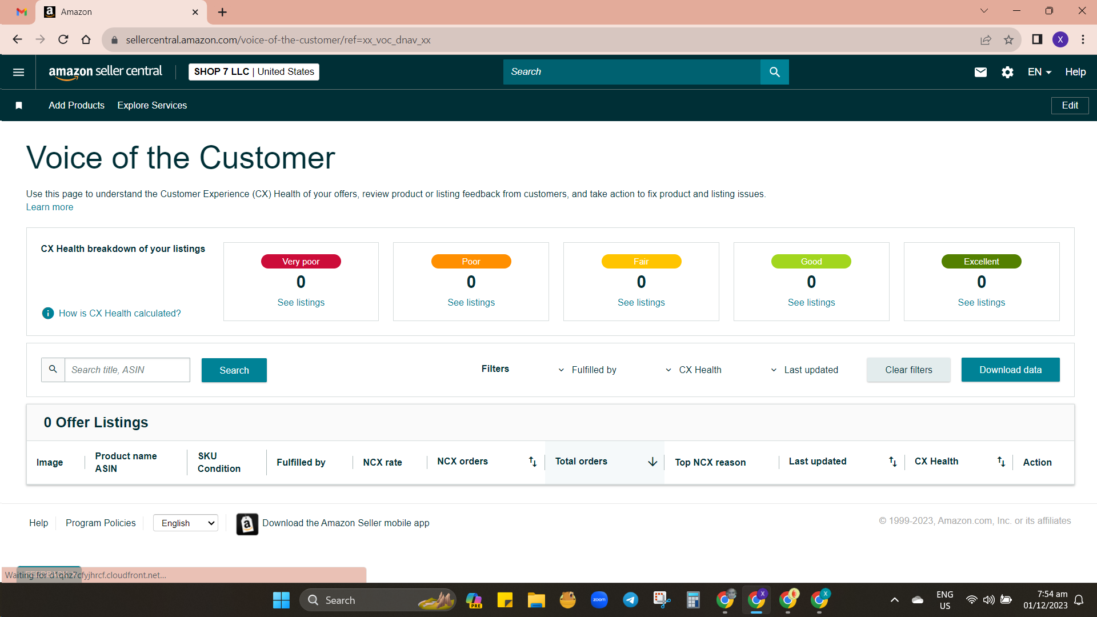
Task: Open Explore Services menu item
Action: 152,105
